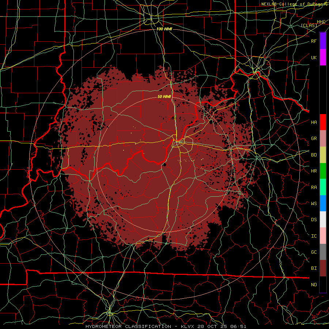Click the HA red legend swatch
329x329 pixels.
click(323, 122)
